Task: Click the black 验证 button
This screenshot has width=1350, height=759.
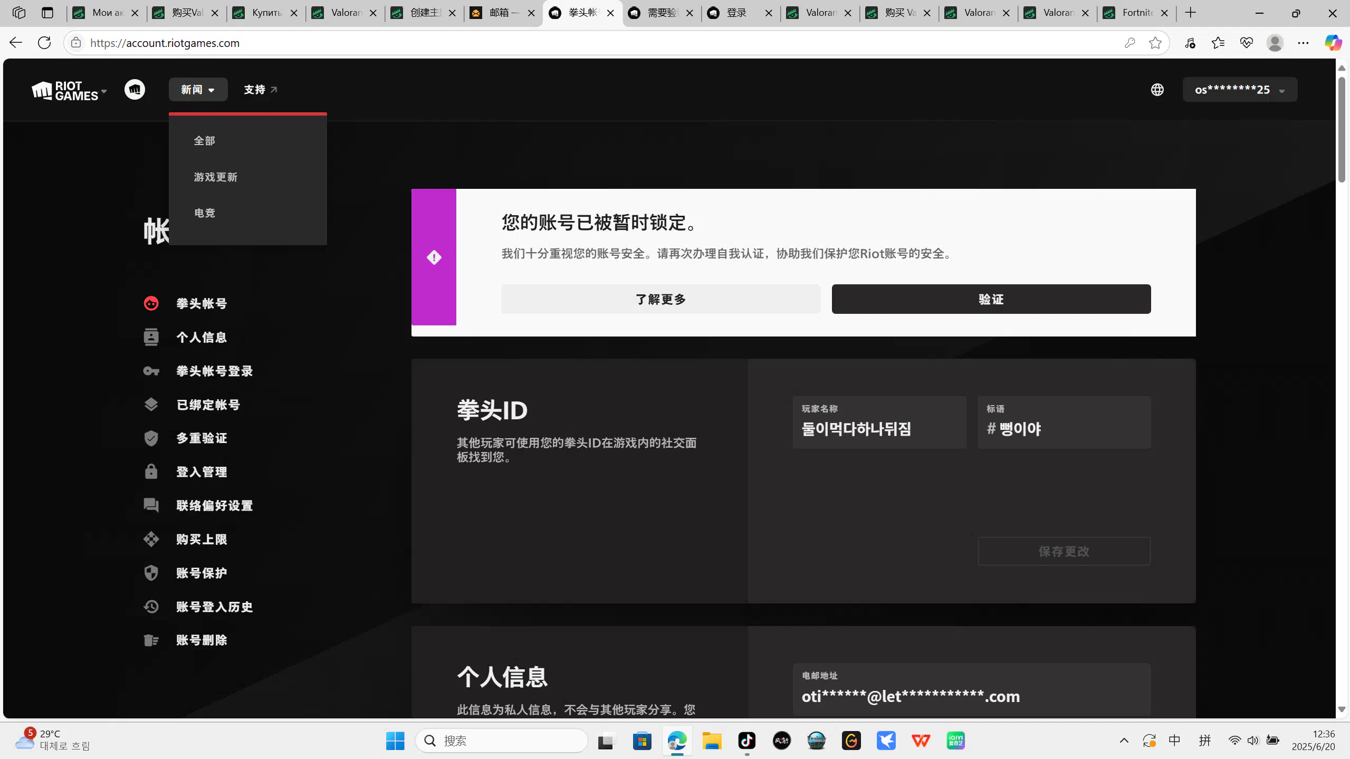Action: (991, 299)
